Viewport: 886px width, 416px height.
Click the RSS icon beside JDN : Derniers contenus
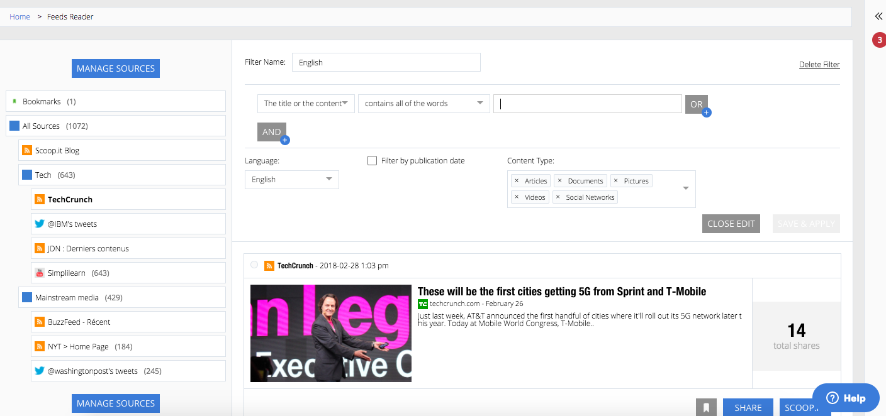tap(40, 249)
